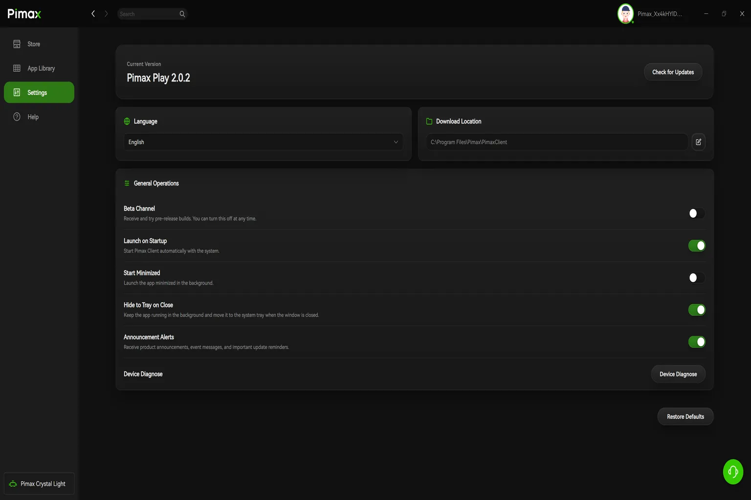
Task: Enable the Beta Channel toggle
Action: [697, 213]
